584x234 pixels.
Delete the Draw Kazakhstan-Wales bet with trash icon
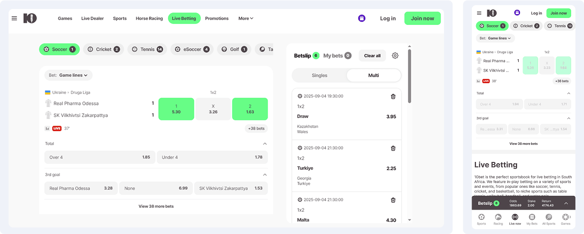point(393,96)
